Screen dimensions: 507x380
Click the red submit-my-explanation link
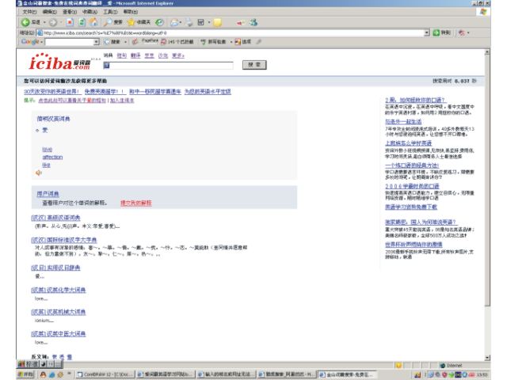click(135, 203)
